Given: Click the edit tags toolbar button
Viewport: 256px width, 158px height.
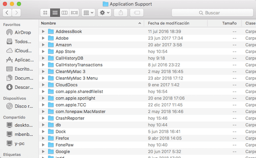Looking at the screenshot, I should click(x=137, y=12).
